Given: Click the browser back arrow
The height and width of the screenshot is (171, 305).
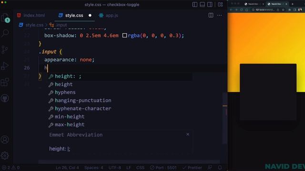Looking at the screenshot, I should click(x=231, y=9).
